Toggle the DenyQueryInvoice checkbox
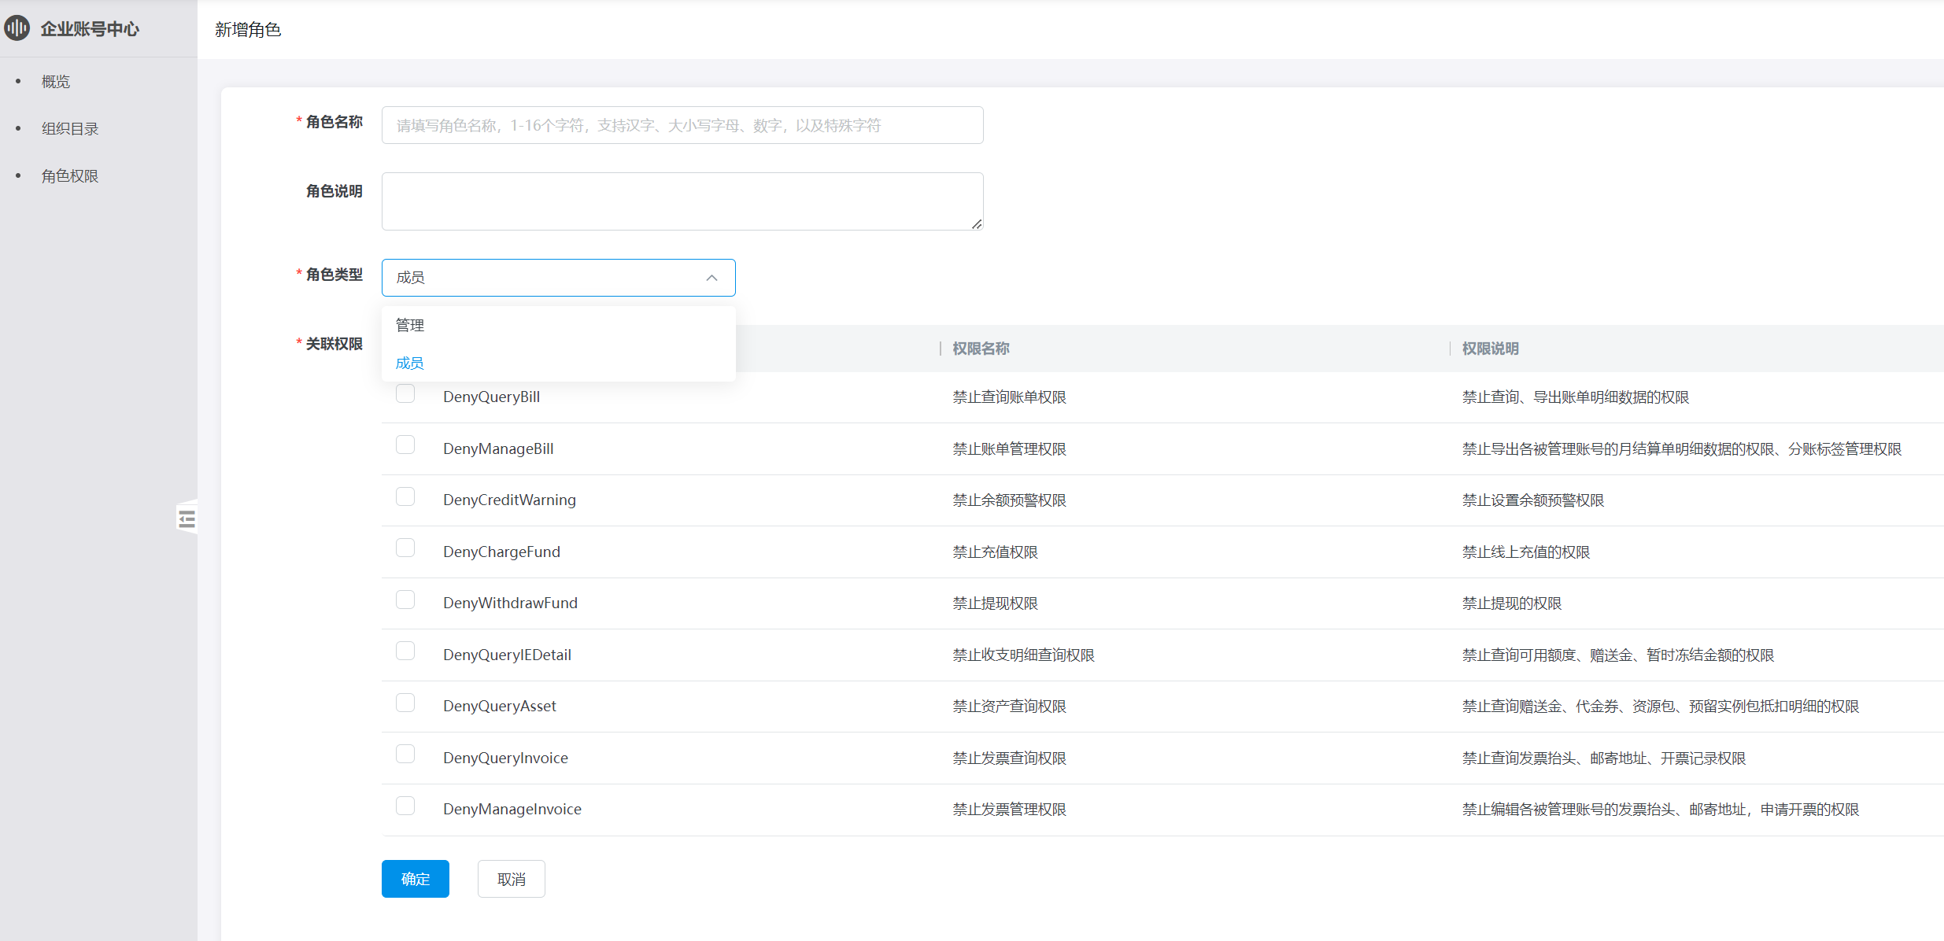The height and width of the screenshot is (941, 1944). tap(405, 755)
